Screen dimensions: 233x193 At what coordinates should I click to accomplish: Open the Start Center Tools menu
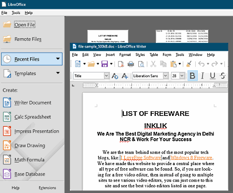pos(16,13)
